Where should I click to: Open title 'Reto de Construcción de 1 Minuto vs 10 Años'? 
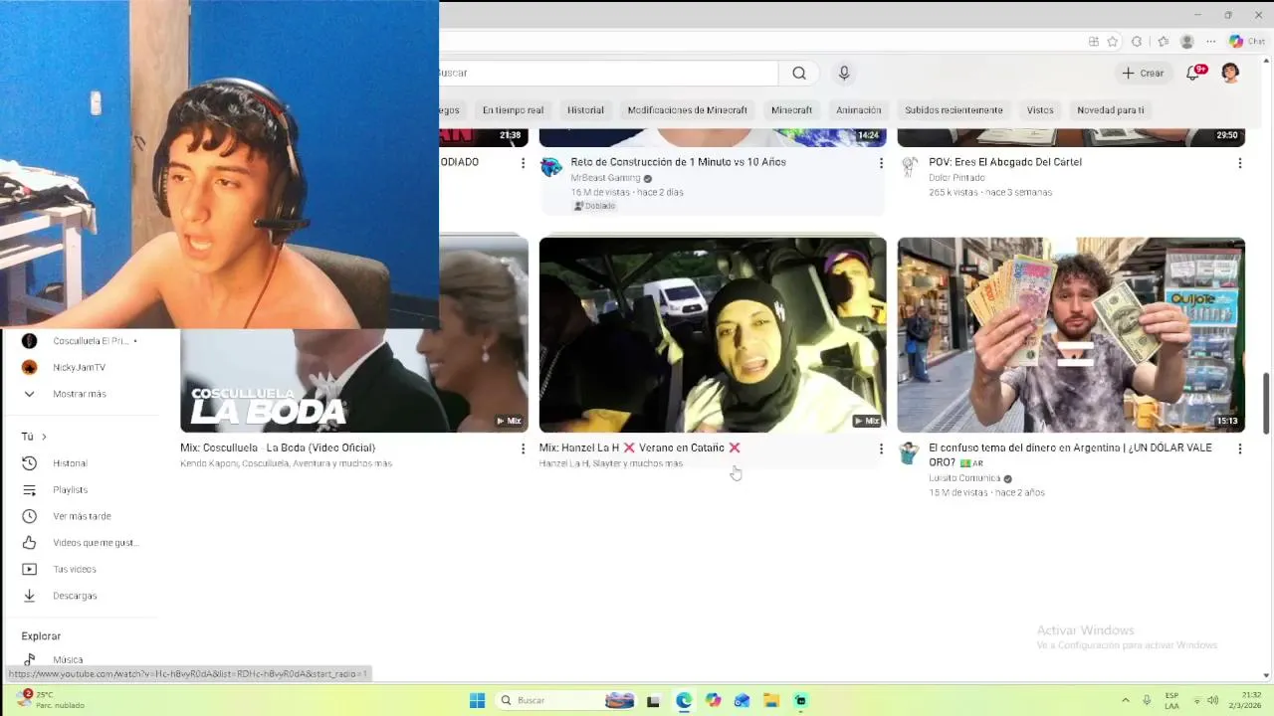pos(678,162)
